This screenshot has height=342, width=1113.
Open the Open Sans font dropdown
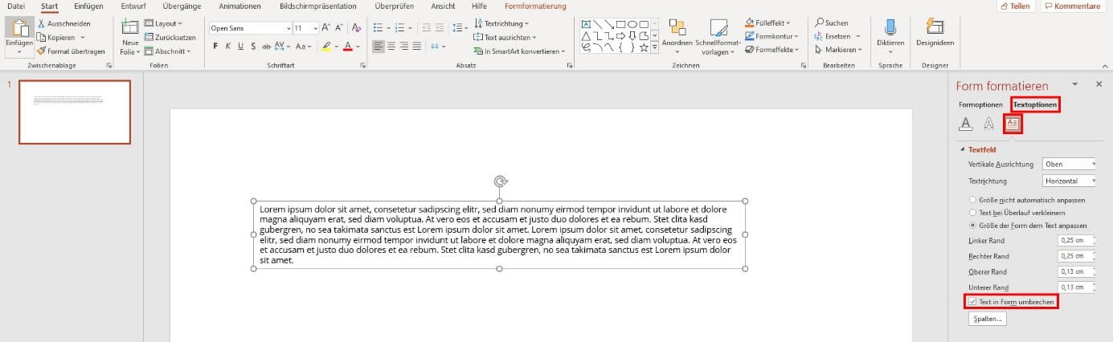(248, 28)
